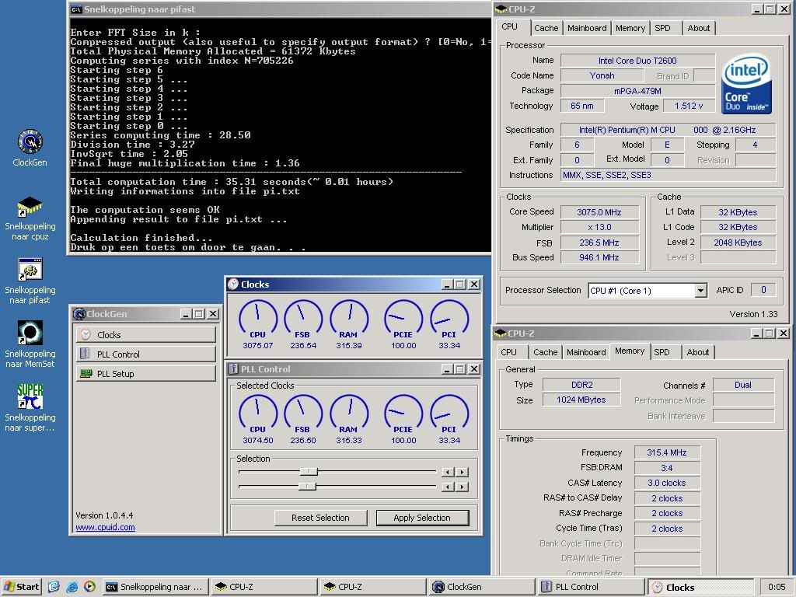Click the top Selection slider handle
796x597 pixels.
(309, 472)
